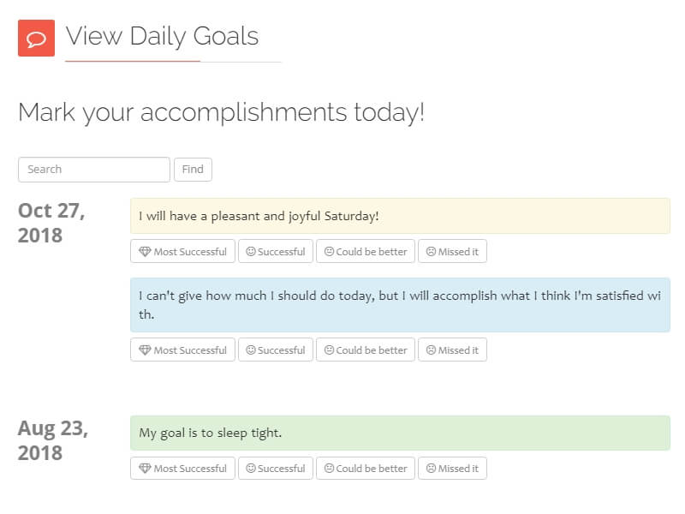The image size is (685, 514).
Task: Mark the 'satisfied with' goal Most Successful
Action: pyautogui.click(x=182, y=350)
